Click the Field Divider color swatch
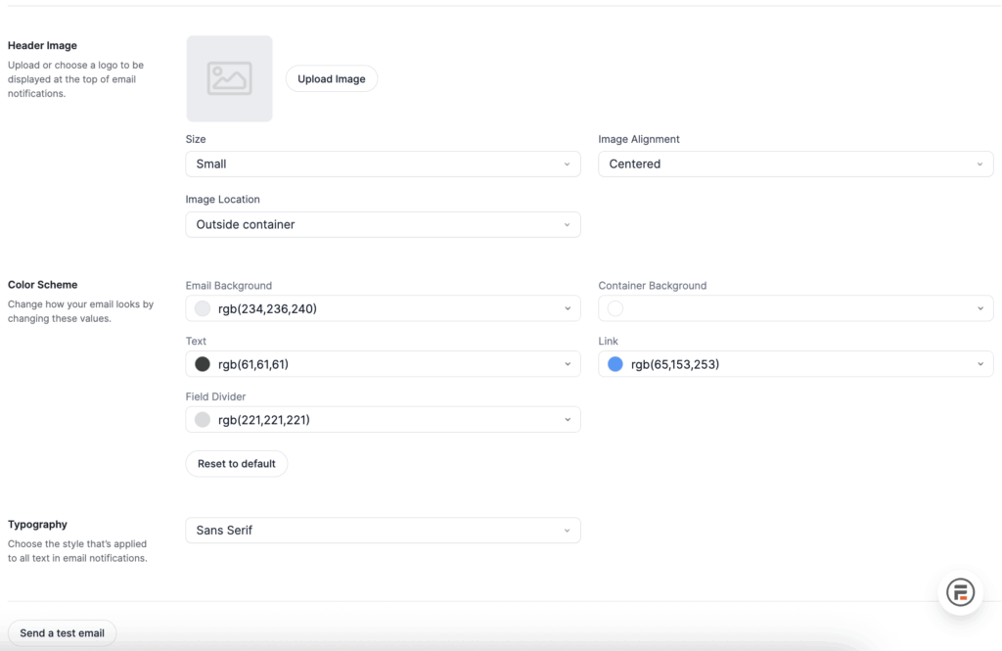The width and height of the screenshot is (1002, 651). 203,419
